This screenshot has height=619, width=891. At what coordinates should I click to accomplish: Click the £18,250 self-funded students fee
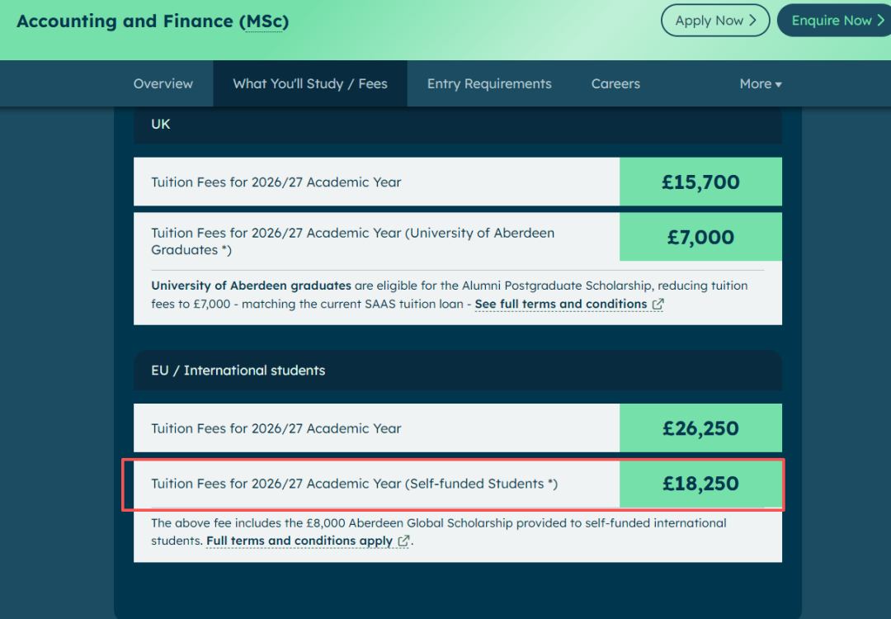[x=700, y=484]
